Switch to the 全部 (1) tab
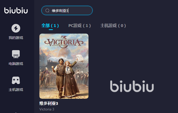178x113 pixels. tap(50, 25)
